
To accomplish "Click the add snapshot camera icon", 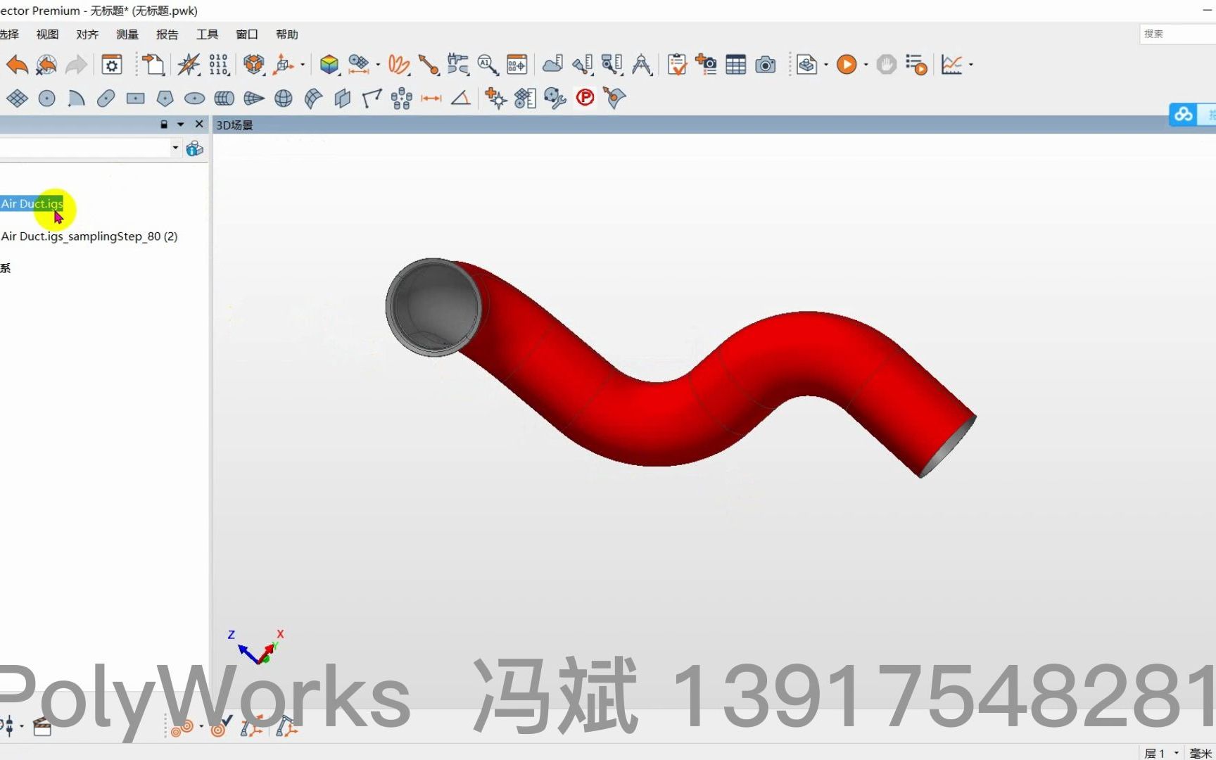I will click(706, 65).
